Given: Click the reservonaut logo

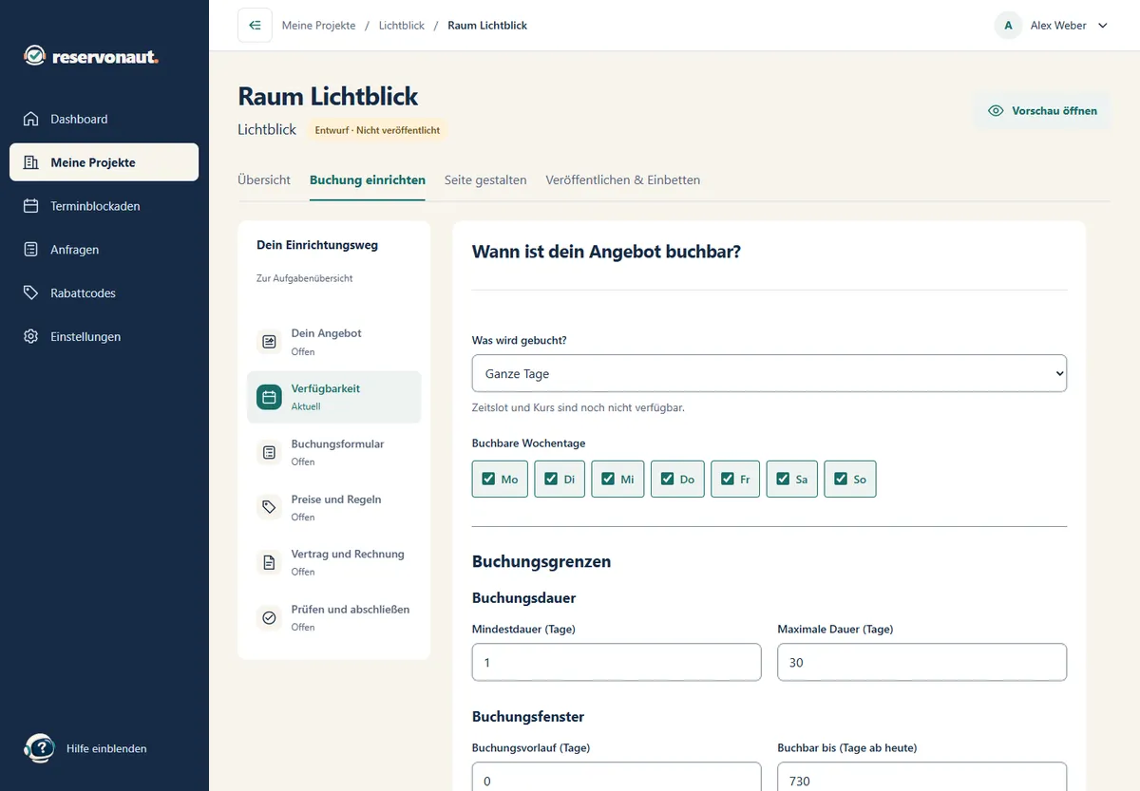Looking at the screenshot, I should [x=91, y=57].
